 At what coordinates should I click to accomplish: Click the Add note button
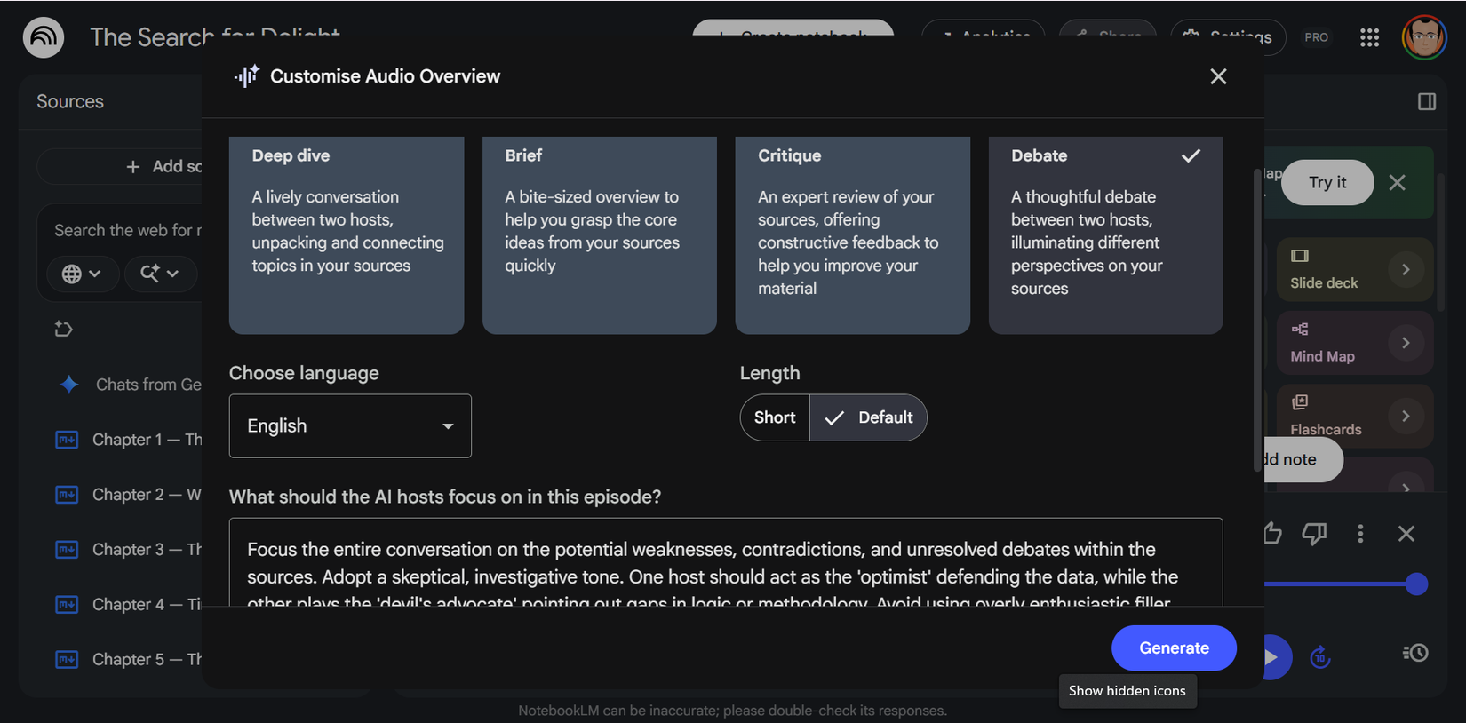pos(1303,459)
